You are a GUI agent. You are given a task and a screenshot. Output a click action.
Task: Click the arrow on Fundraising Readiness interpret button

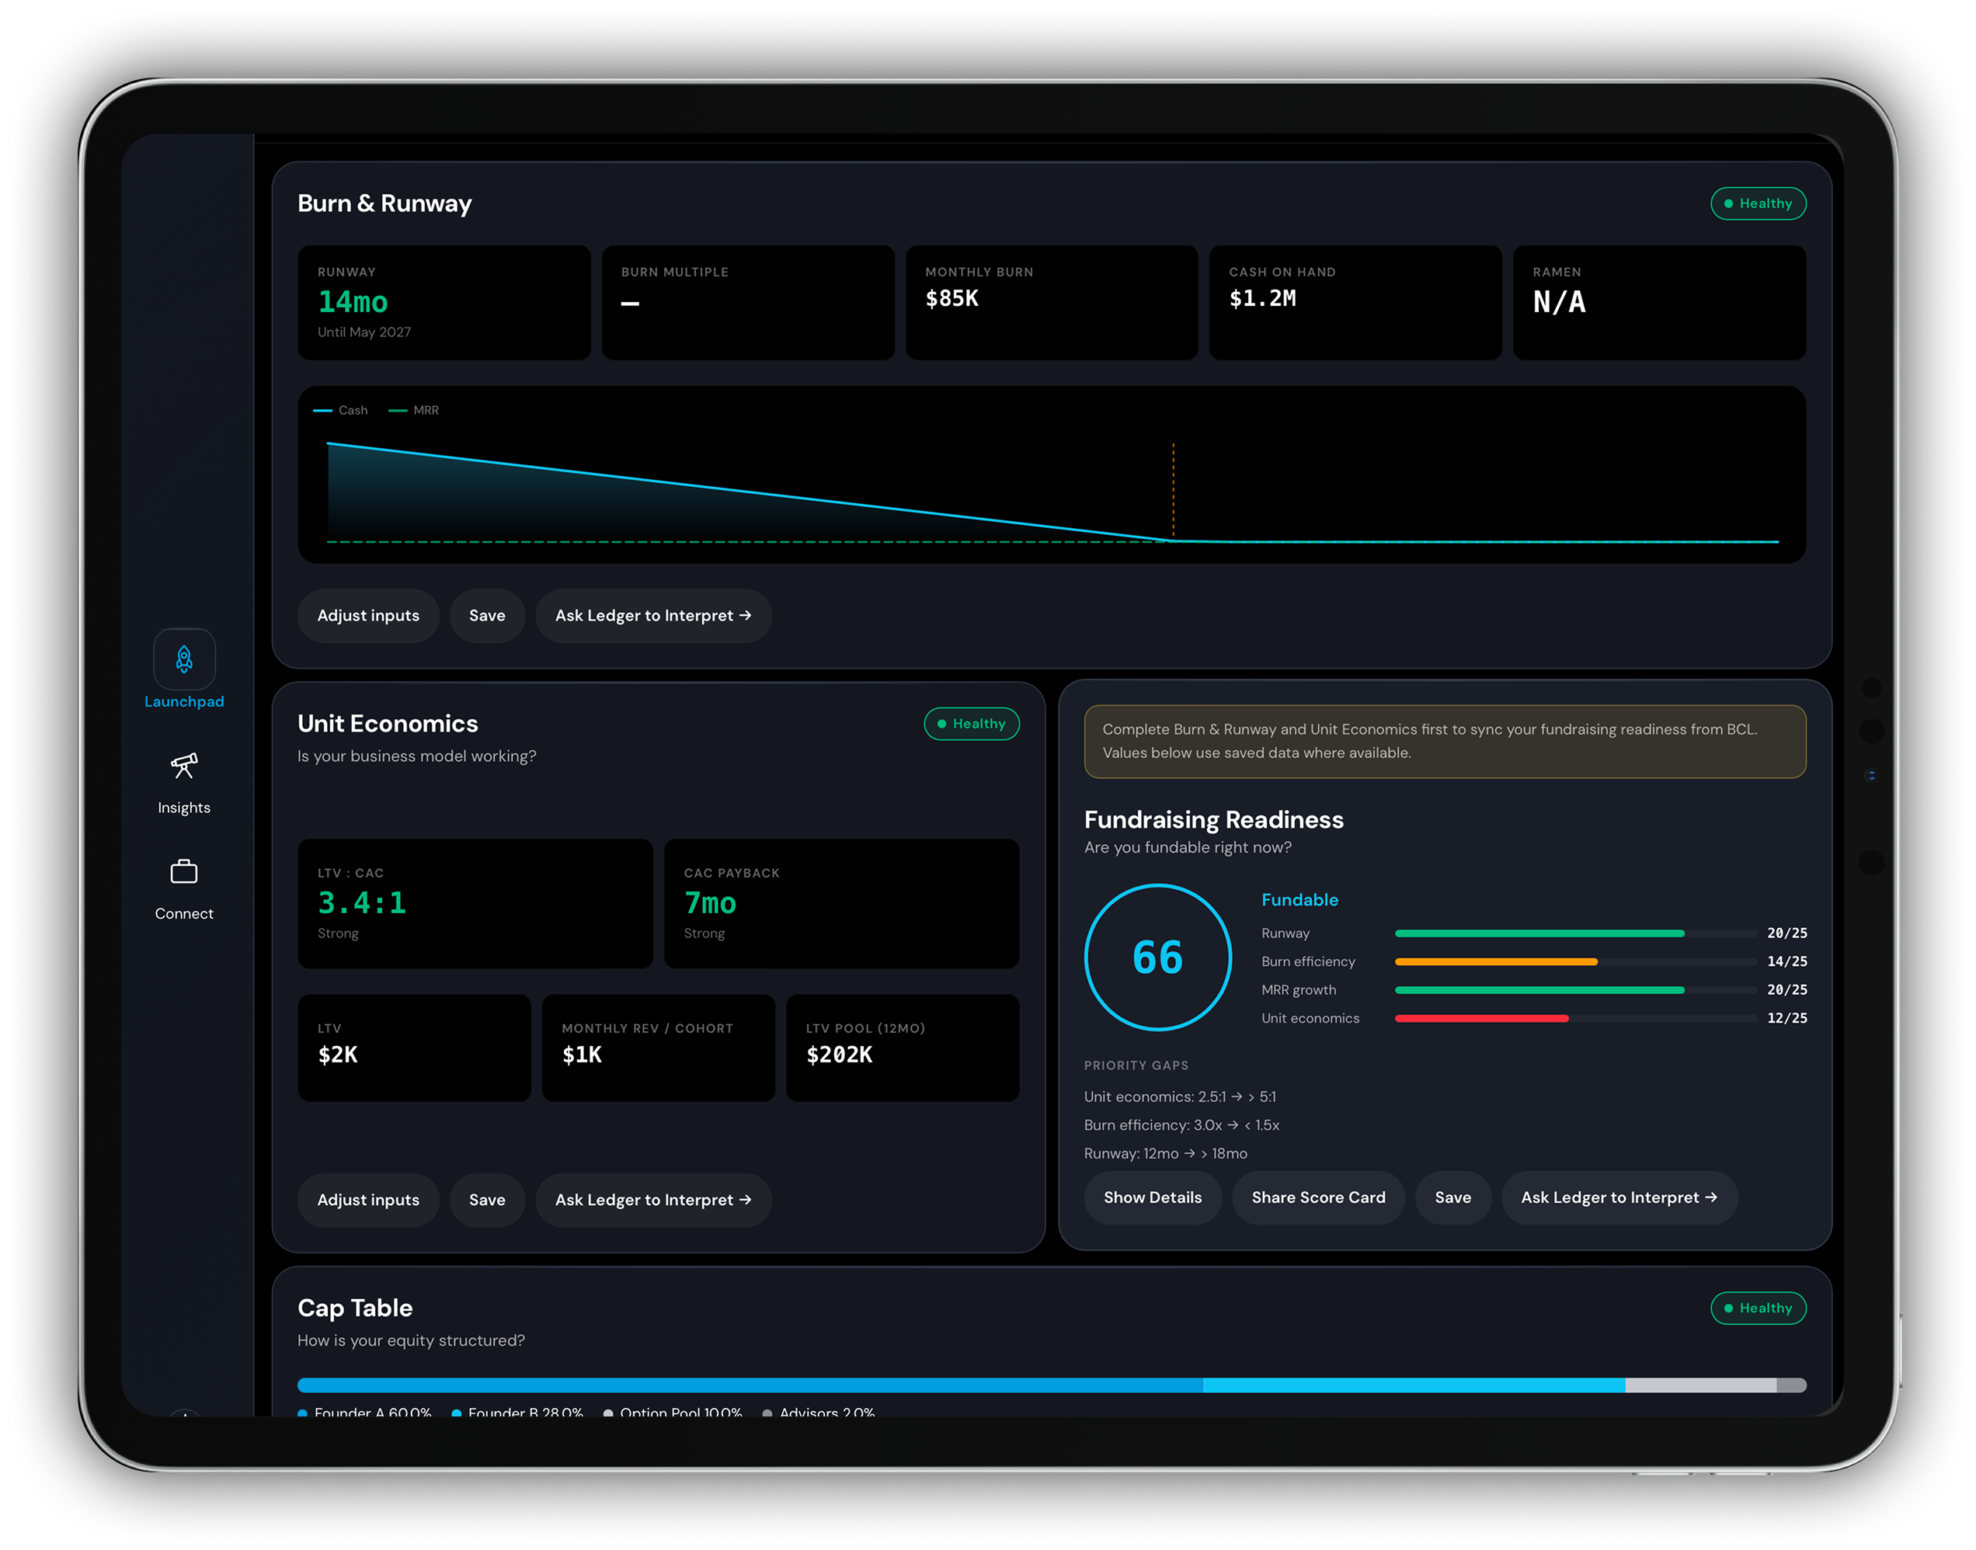point(1712,1197)
